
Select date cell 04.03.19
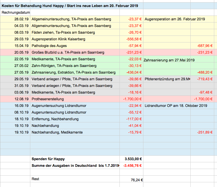click(x=15, y=26)
